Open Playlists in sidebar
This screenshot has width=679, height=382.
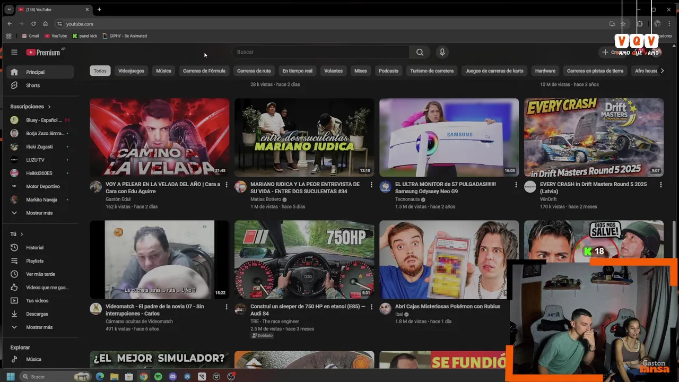(x=39, y=261)
